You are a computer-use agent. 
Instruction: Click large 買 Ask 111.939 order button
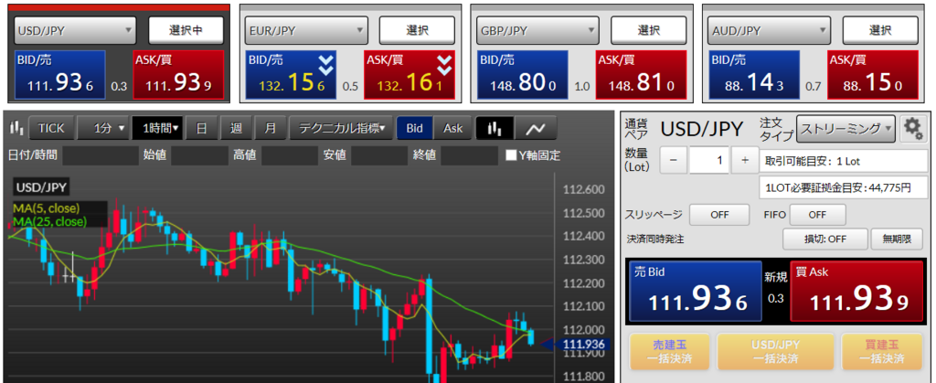click(x=856, y=292)
